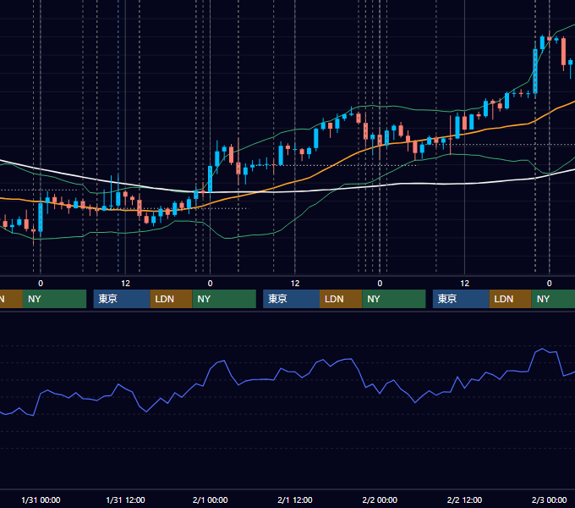Screen dimensions: 575x508
Task: Select the 2/1 00:00 date label
Action: point(210,500)
